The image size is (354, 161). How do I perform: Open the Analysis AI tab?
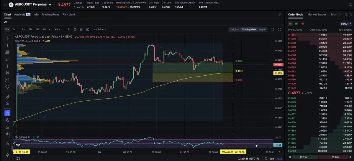point(22,14)
